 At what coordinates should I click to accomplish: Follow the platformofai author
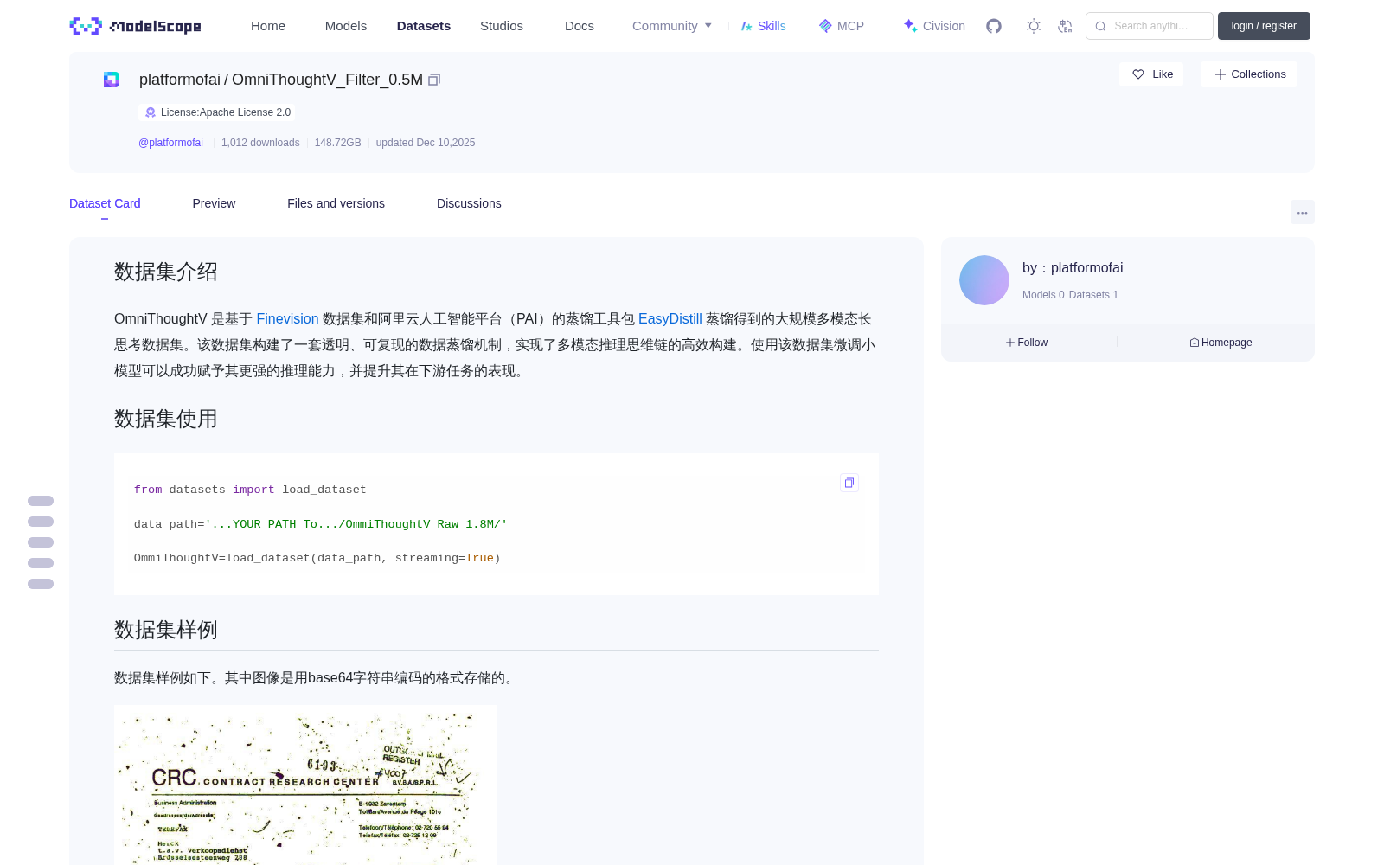pyautogui.click(x=1027, y=343)
